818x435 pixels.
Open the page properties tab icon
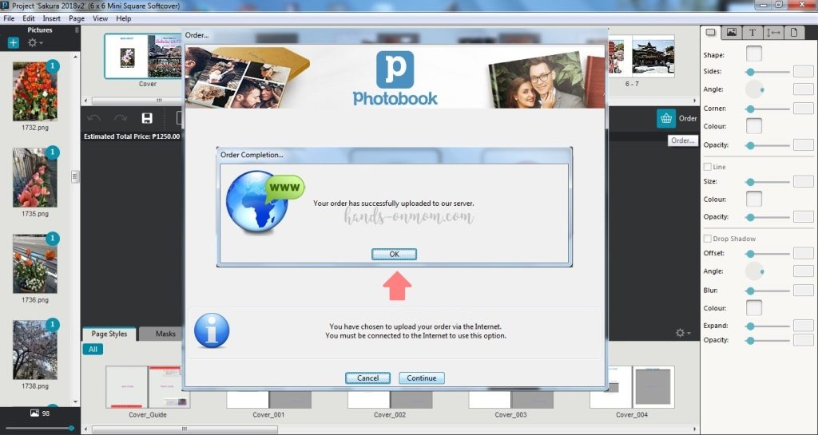pyautogui.click(x=794, y=33)
